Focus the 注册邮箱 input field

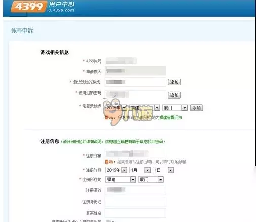click(x=135, y=153)
